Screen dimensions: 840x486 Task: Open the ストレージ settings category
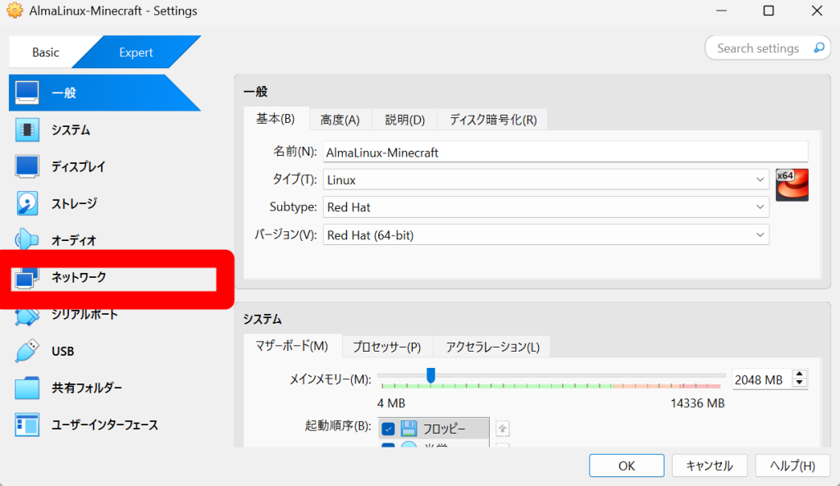(74, 204)
